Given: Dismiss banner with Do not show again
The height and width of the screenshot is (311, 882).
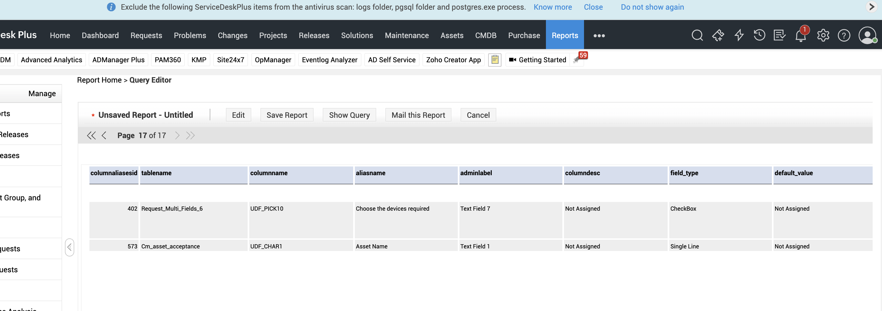Looking at the screenshot, I should 652,7.
